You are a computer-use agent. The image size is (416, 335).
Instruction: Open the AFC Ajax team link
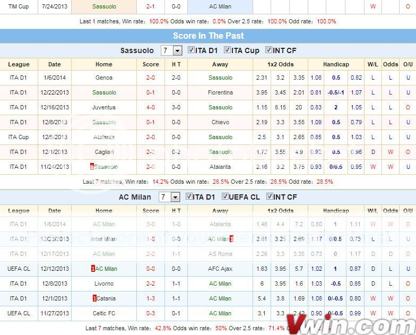pyautogui.click(x=220, y=269)
